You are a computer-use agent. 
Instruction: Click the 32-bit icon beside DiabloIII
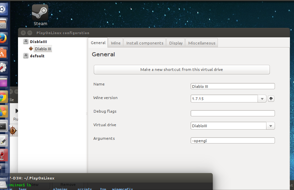tap(26, 41)
